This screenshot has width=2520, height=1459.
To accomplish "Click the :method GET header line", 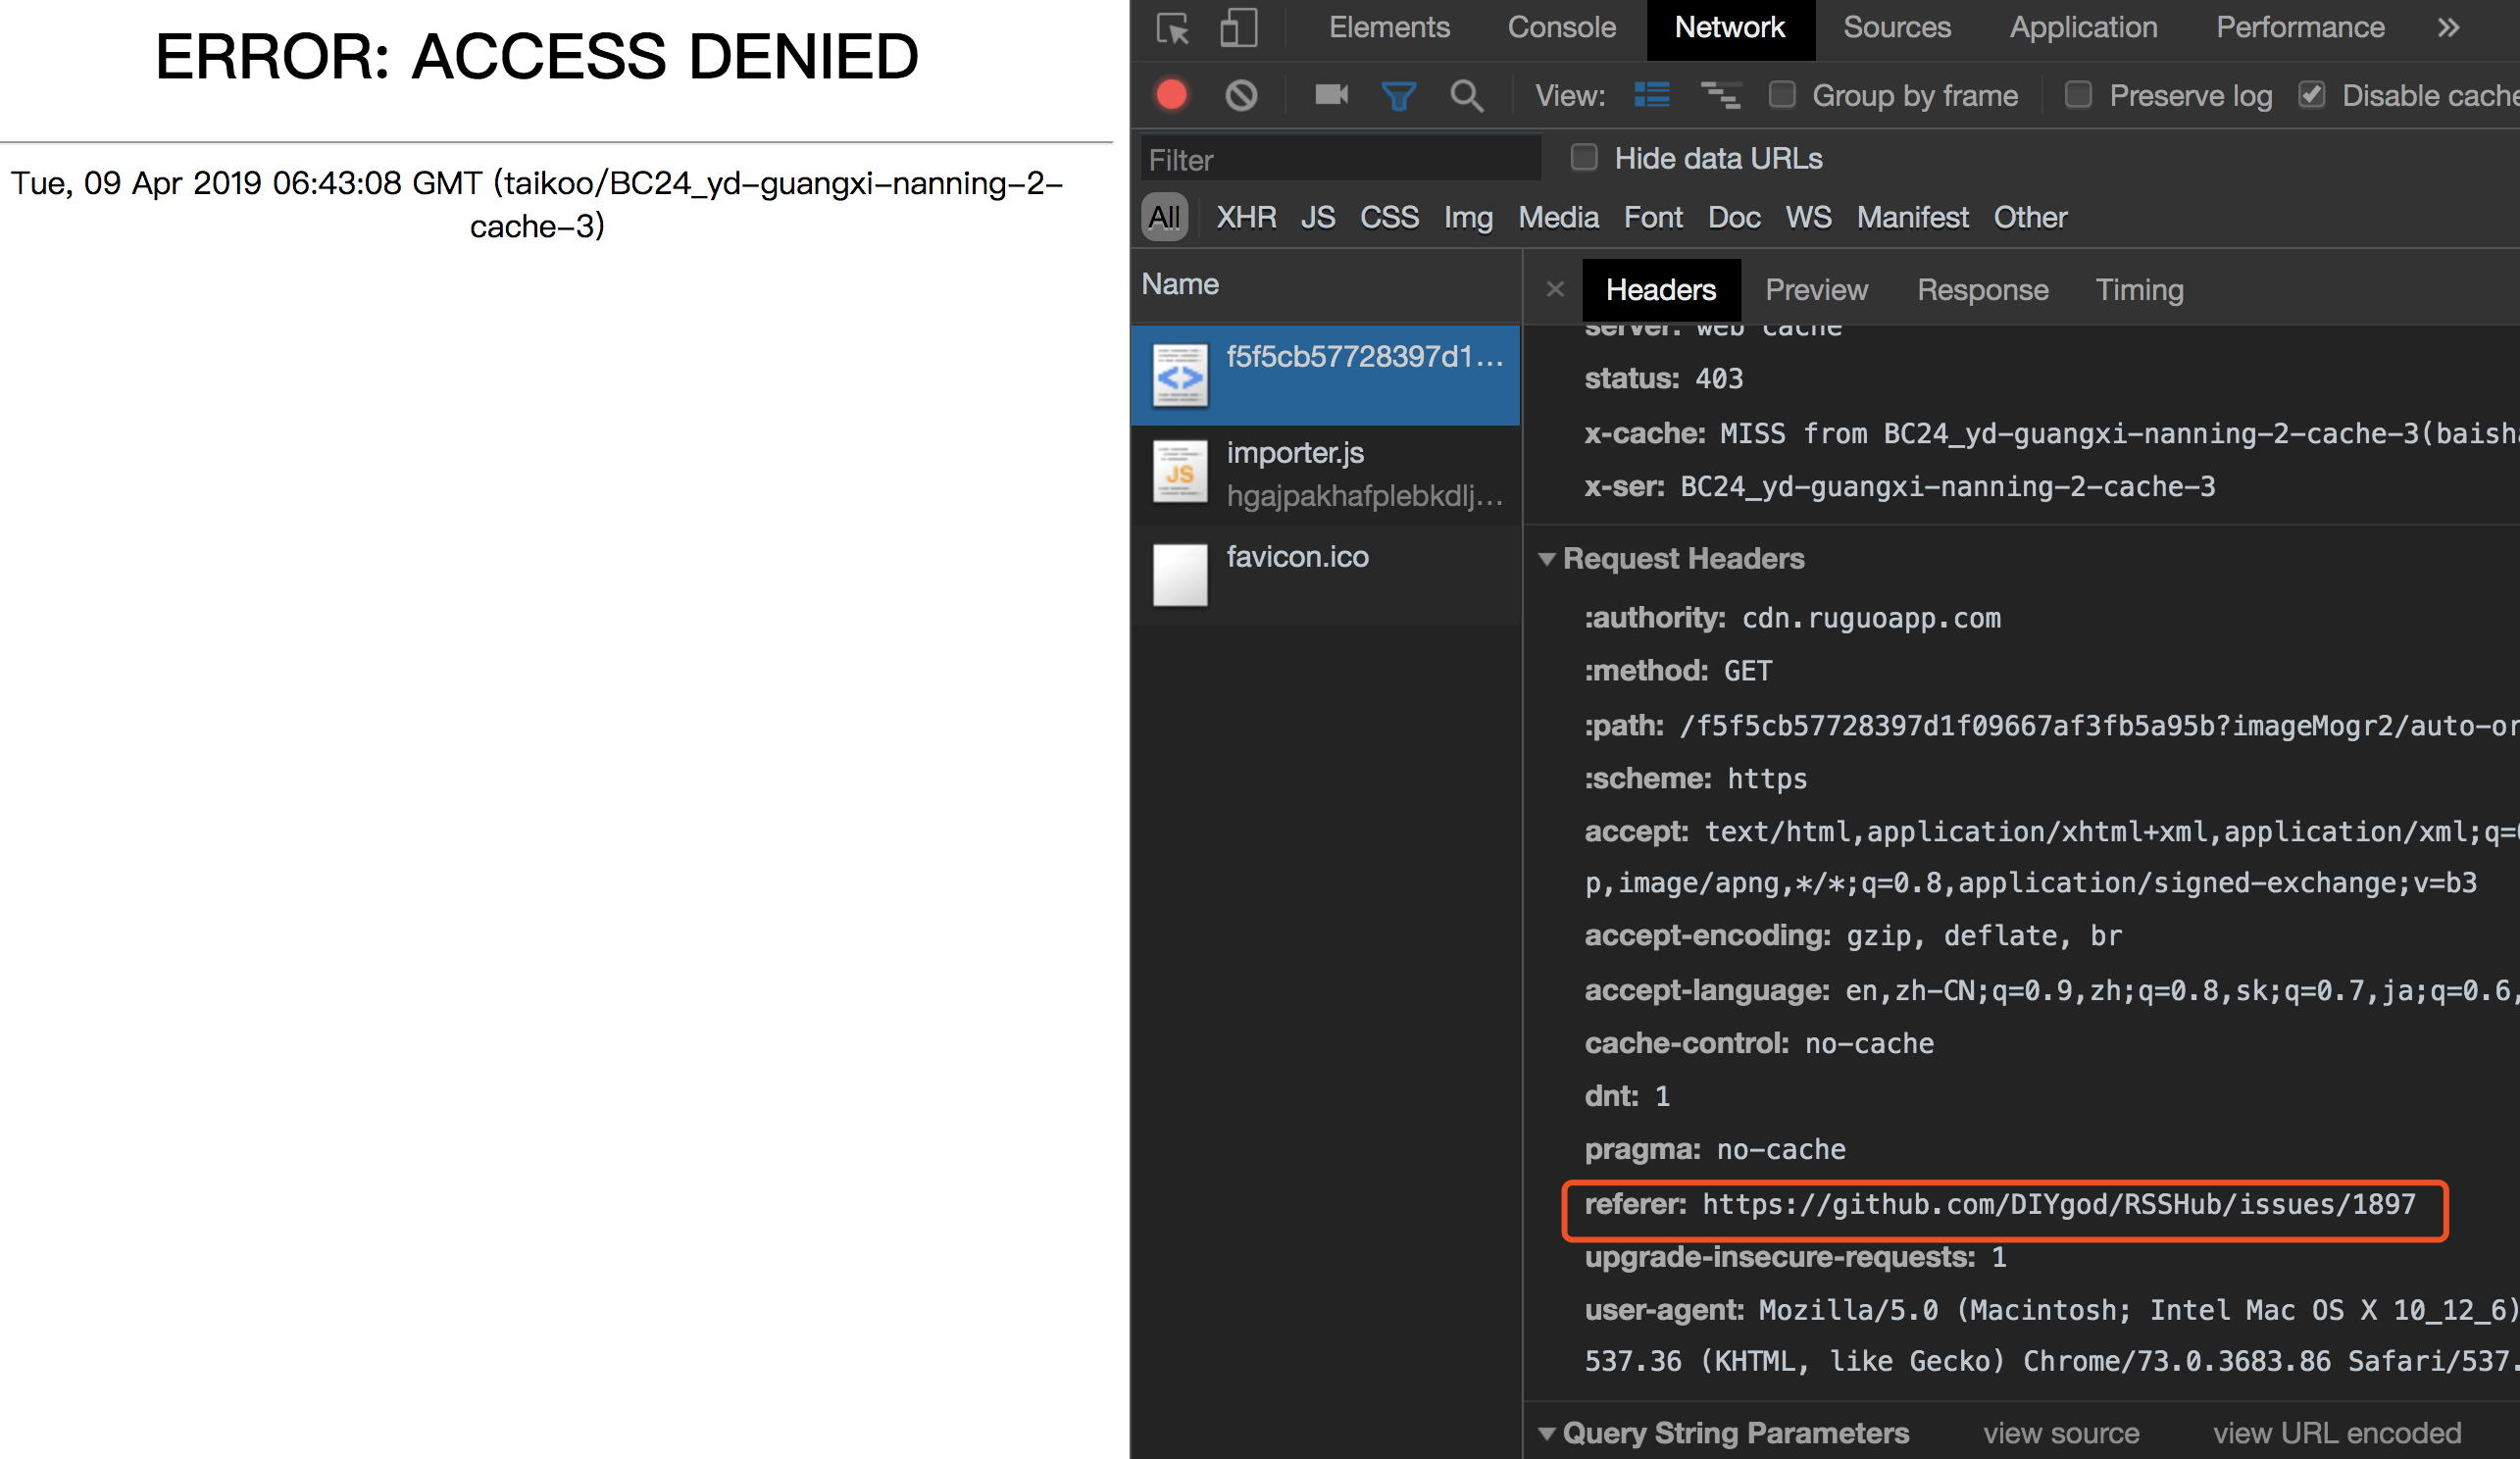I will [1677, 671].
